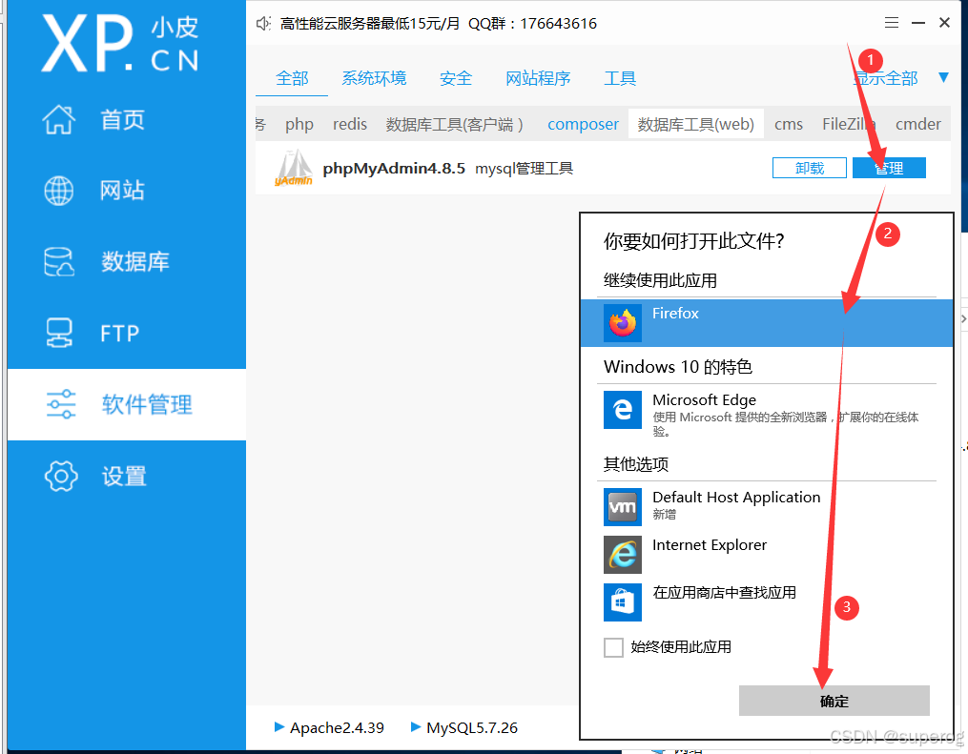Click the Store icon for finding apps
968x754 pixels.
(622, 602)
